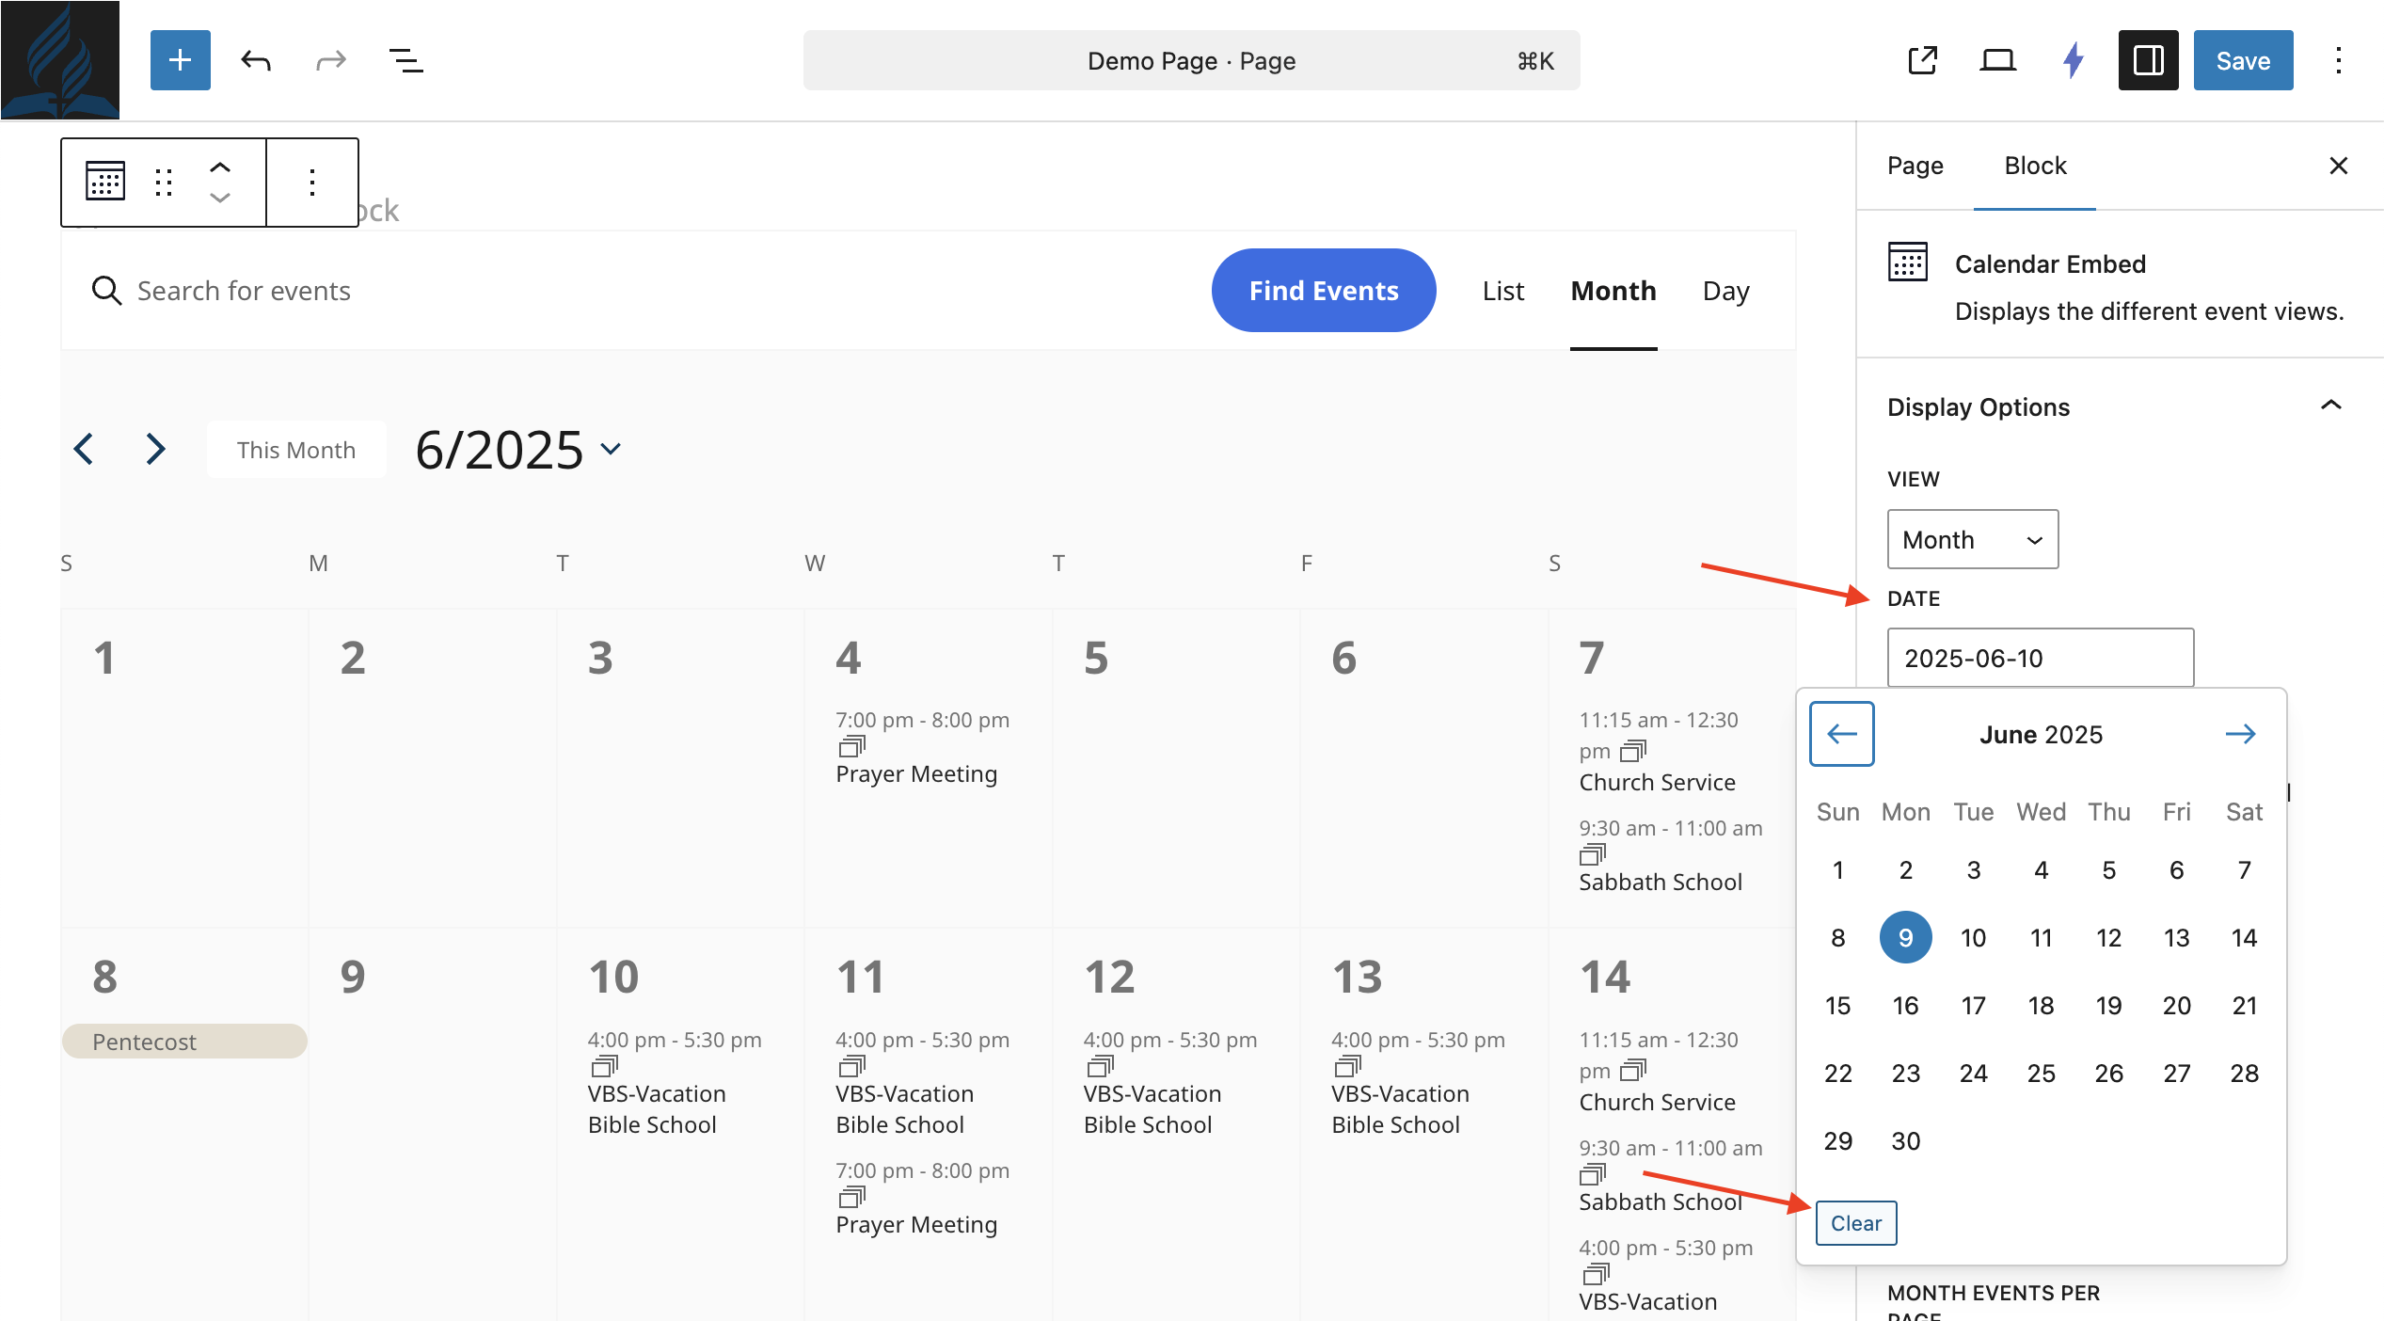Click the block inserter plus icon
This screenshot has width=2384, height=1321.
tap(180, 60)
